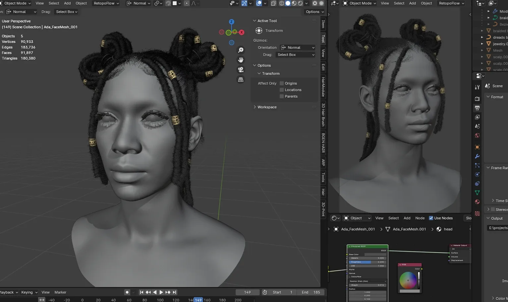508x302 pixels.
Task: Switch to wireframe viewport shading
Action: pyautogui.click(x=282, y=3)
